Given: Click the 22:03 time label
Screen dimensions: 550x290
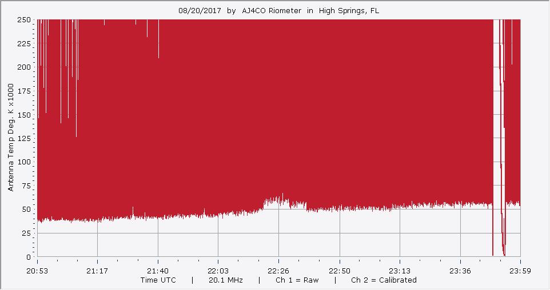Looking at the screenshot, I should (x=218, y=271).
